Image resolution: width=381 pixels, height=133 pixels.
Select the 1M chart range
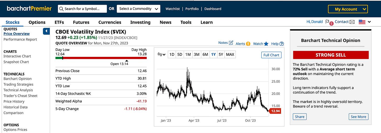[188, 55]
